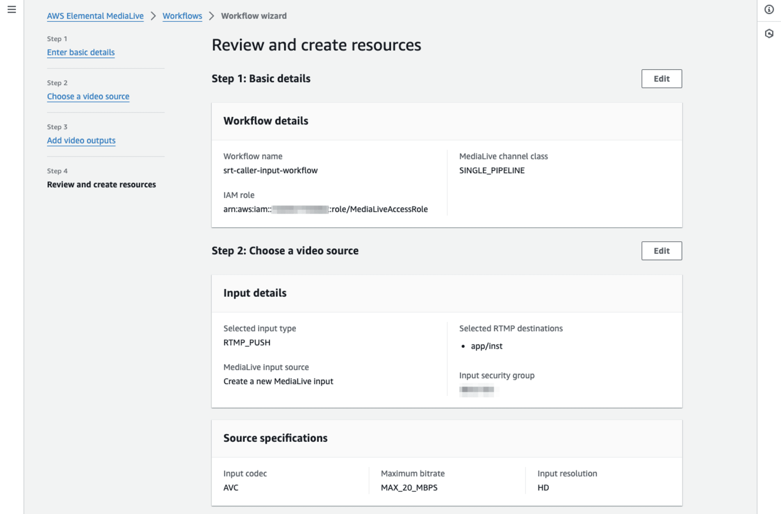The height and width of the screenshot is (514, 781).
Task: Click the Workflow details panel heading
Action: [x=266, y=121]
